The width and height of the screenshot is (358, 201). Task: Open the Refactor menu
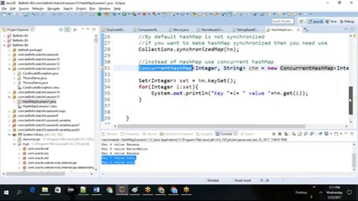tap(38, 9)
